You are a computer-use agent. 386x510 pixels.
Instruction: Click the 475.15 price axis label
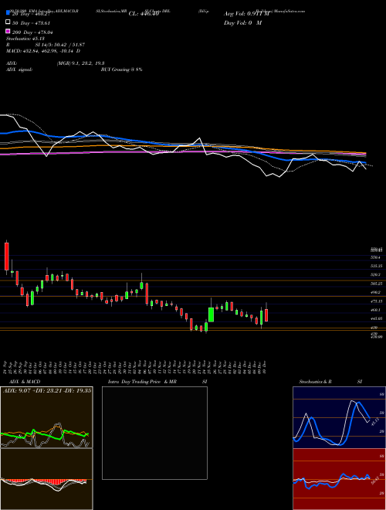pos(377,301)
